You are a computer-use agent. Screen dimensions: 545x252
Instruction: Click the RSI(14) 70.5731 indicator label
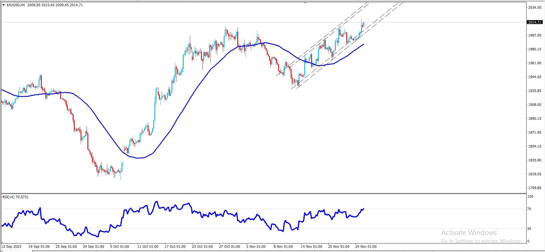coord(16,197)
